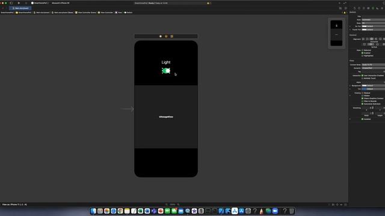This screenshot has height=216, width=385.
Task: Check the Selected state checkbox
Action: 362,50
